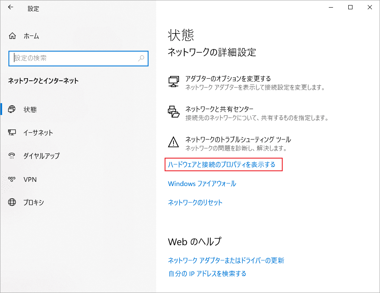This screenshot has width=380, height=293.
Task: Click the イーサネット monitor icon
Action: coord(12,132)
